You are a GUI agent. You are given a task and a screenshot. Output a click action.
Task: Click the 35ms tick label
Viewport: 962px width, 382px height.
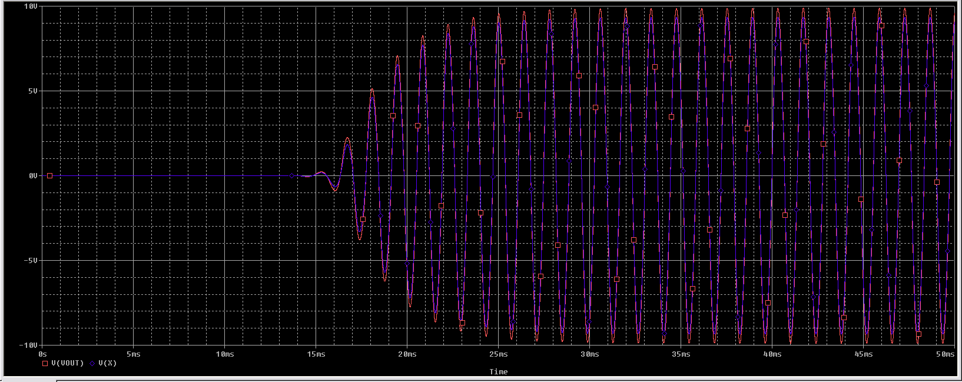[681, 354]
